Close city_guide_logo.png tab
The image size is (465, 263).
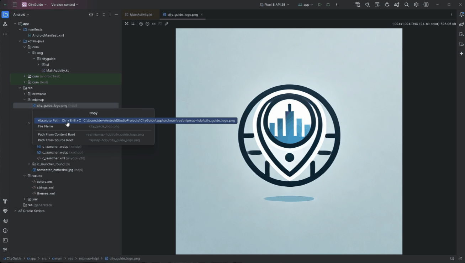(202, 15)
